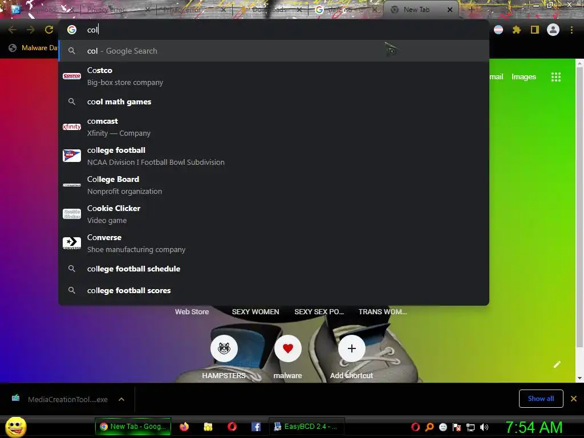The width and height of the screenshot is (584, 438).
Task: Choose 'college football' NCAA suggestion
Action: pyautogui.click(x=274, y=156)
